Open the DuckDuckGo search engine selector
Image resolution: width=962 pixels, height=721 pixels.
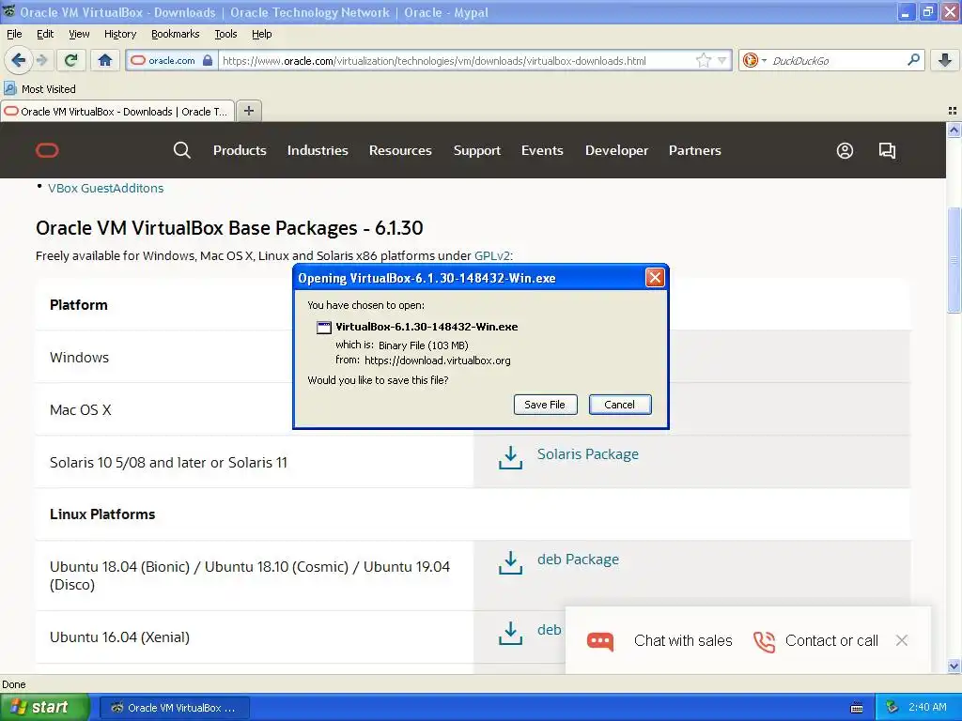[x=754, y=60]
